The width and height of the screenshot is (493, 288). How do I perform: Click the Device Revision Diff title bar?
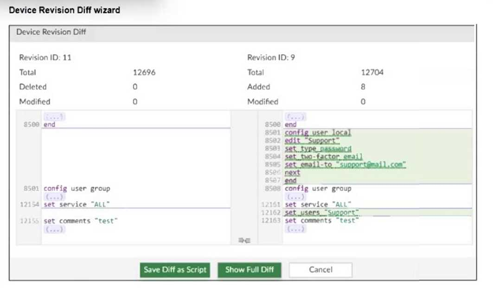click(51, 32)
